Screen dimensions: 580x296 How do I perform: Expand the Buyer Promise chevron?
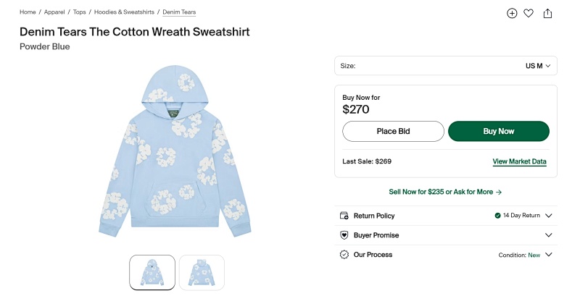click(x=549, y=235)
